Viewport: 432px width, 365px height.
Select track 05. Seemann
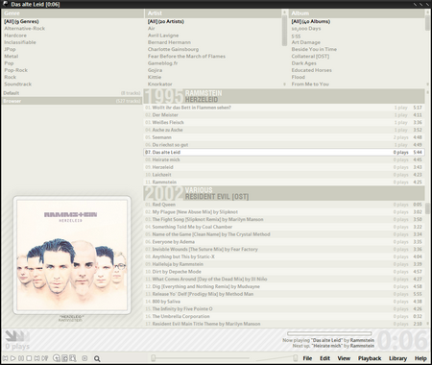coord(284,137)
